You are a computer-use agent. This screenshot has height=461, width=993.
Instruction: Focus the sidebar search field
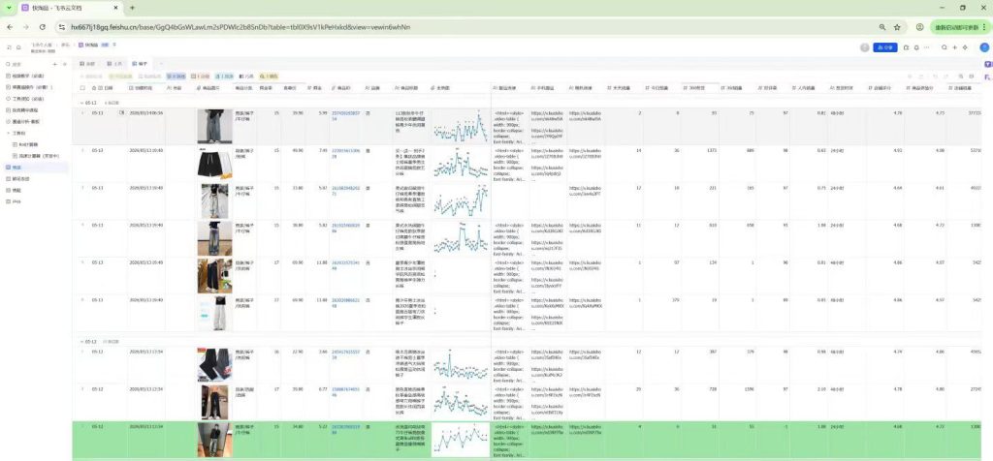click(27, 64)
